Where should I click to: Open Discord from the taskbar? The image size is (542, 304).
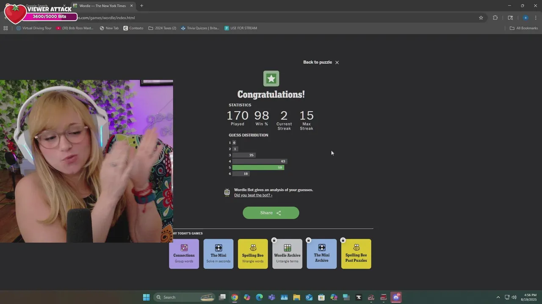point(396,297)
